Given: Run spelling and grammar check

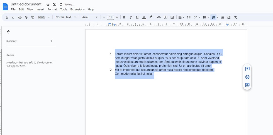Looking at the screenshot, I should tap(26, 17).
